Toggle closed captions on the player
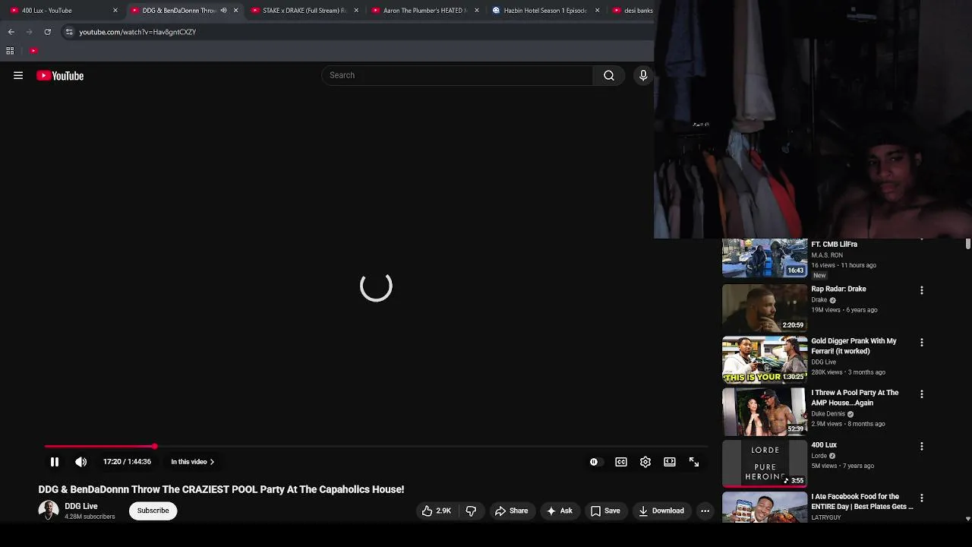972x547 pixels. pyautogui.click(x=621, y=462)
